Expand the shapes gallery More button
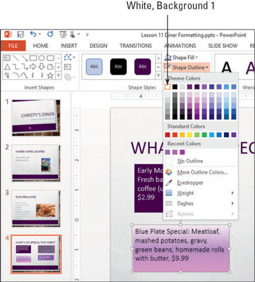255x282 pixels. [x=58, y=75]
